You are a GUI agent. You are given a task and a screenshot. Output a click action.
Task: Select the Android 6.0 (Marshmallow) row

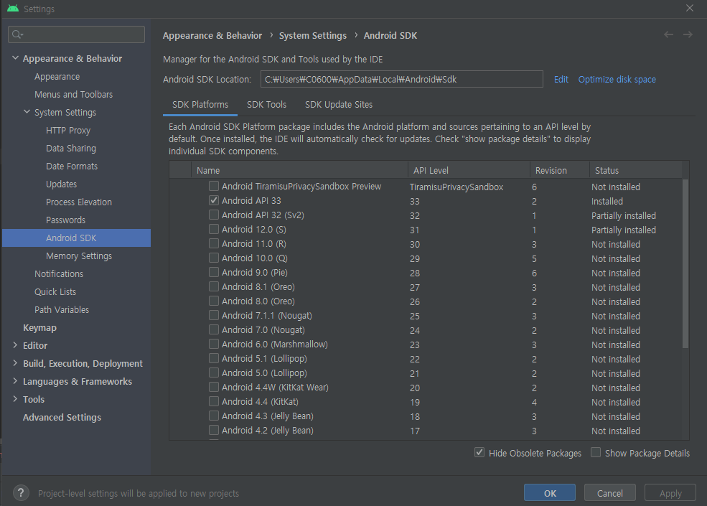click(x=426, y=345)
